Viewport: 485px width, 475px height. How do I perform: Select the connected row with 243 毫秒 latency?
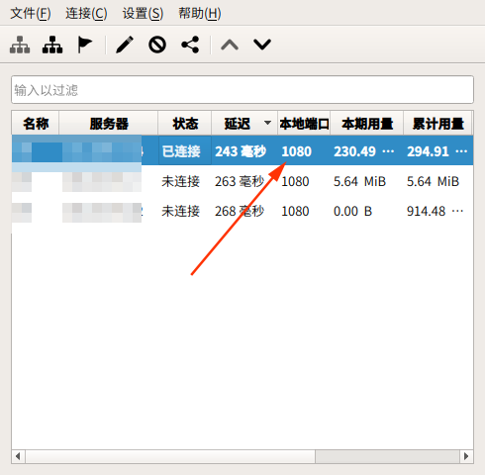pyautogui.click(x=242, y=151)
